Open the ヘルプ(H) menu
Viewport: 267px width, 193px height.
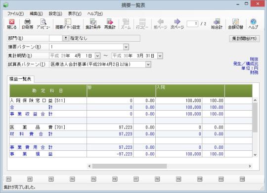tap(95, 14)
